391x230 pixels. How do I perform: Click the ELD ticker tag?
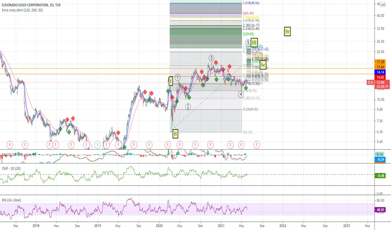point(370,82)
